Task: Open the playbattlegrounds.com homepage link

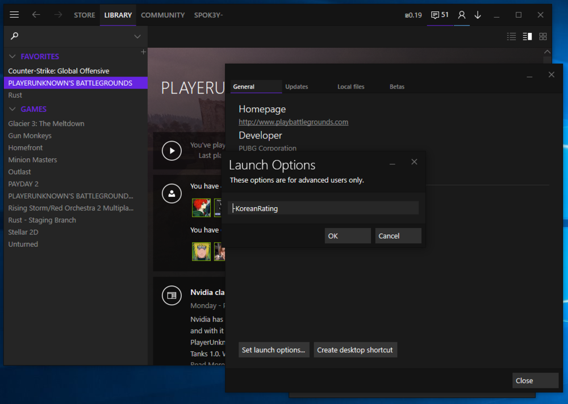Action: (293, 122)
